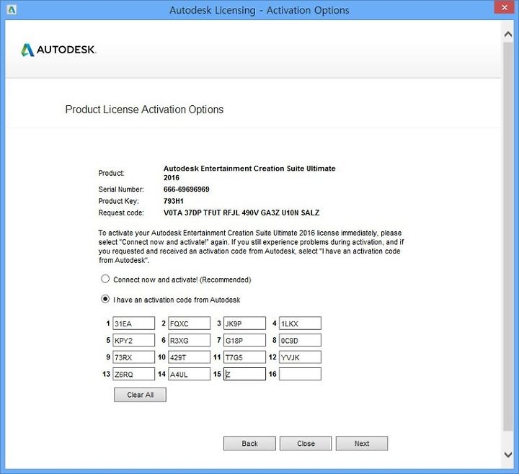Click the Next button
Viewport: 519px width, 474px height.
[x=362, y=443]
